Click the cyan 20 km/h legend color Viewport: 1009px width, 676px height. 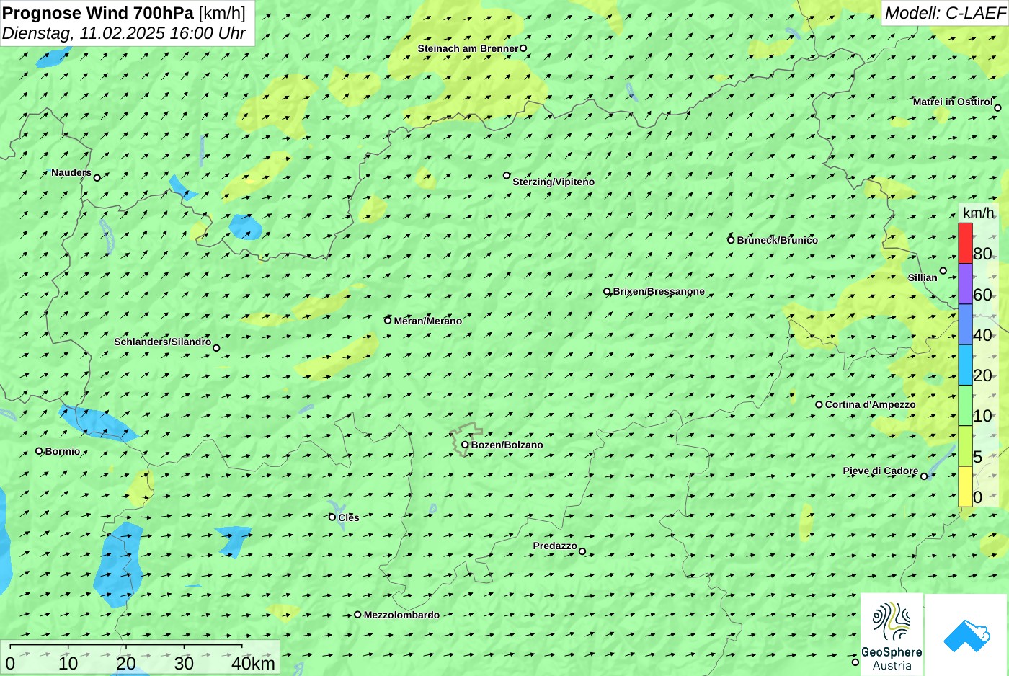coord(965,365)
